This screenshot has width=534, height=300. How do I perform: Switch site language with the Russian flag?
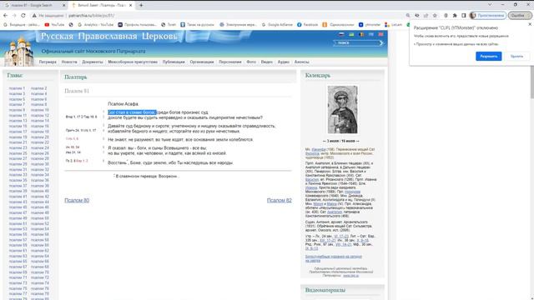point(341,34)
